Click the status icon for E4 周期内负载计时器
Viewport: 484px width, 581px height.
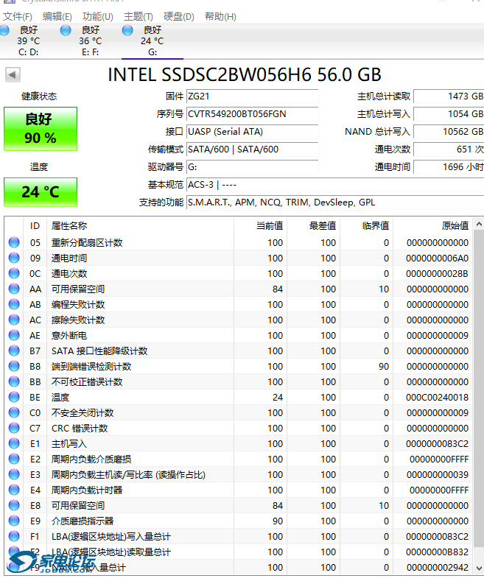pyautogui.click(x=14, y=490)
